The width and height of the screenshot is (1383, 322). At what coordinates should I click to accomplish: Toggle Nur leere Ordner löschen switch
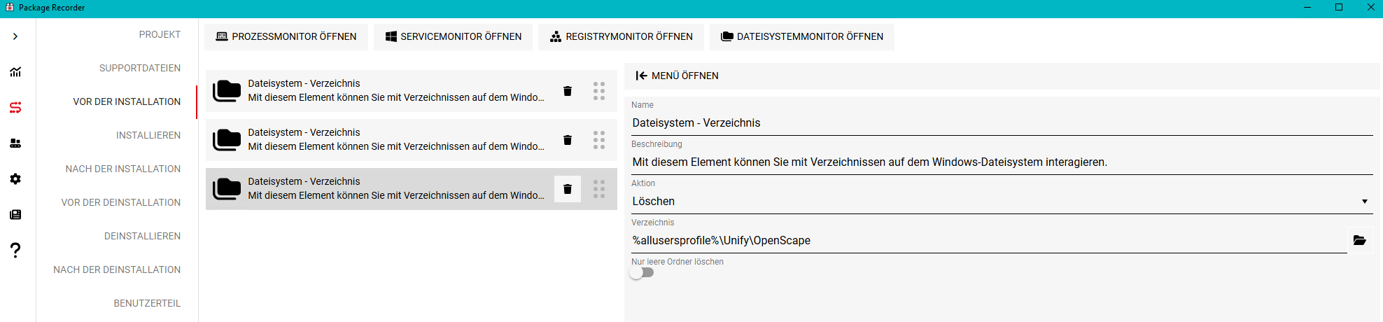(x=642, y=273)
